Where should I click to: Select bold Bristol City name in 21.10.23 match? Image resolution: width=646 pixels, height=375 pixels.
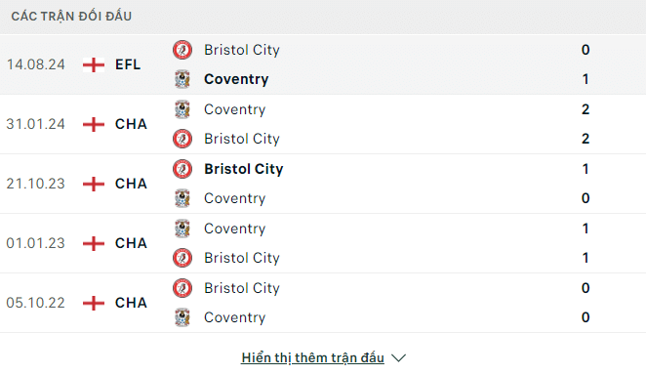(244, 169)
